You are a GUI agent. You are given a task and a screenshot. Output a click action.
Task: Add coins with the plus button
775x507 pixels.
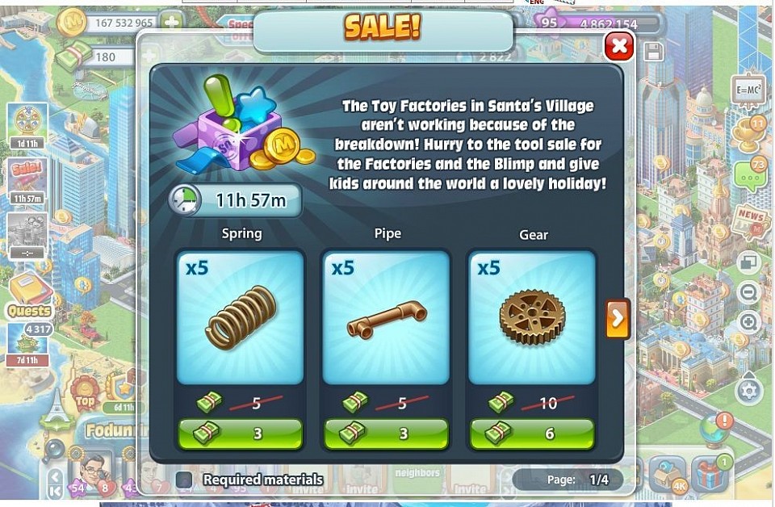[x=171, y=23]
